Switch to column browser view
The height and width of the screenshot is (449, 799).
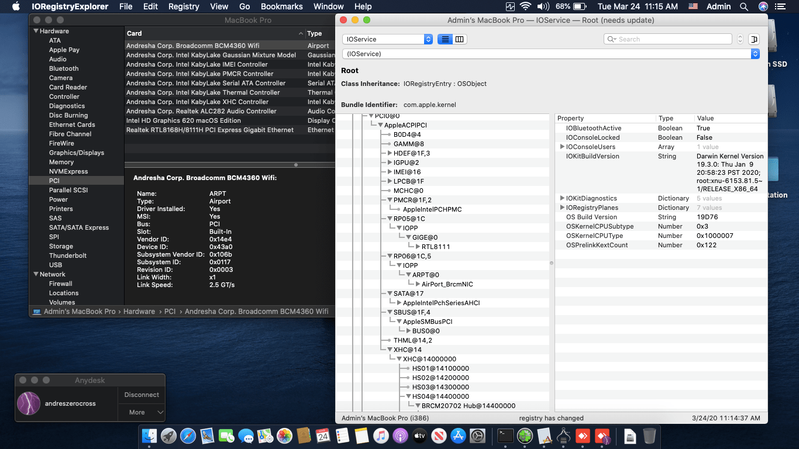click(x=460, y=39)
